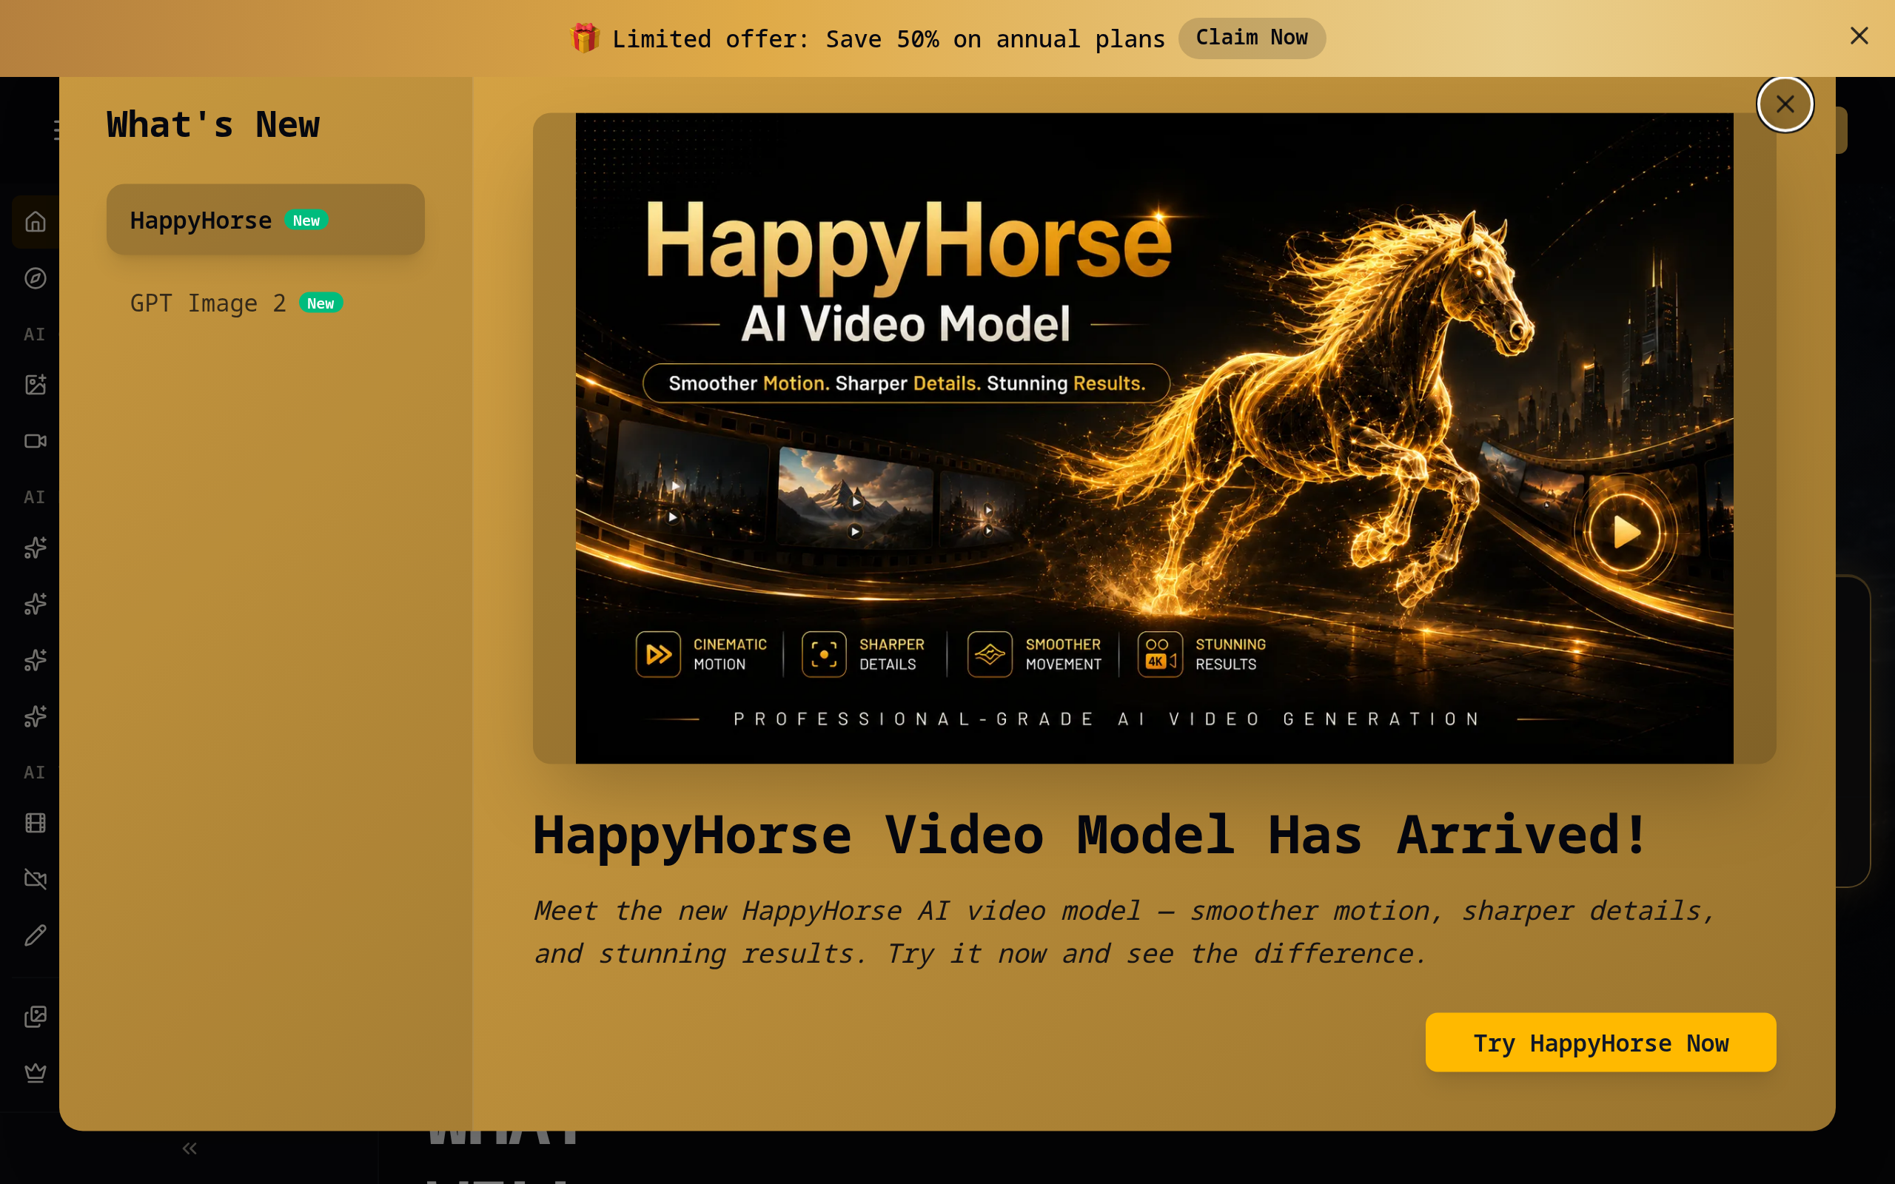Open the crown premium icon in the sidebar
This screenshot has width=1895, height=1184.
36,1073
